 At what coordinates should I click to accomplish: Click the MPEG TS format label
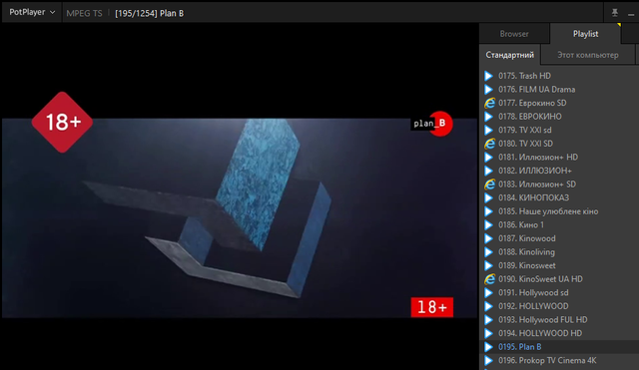click(x=84, y=13)
